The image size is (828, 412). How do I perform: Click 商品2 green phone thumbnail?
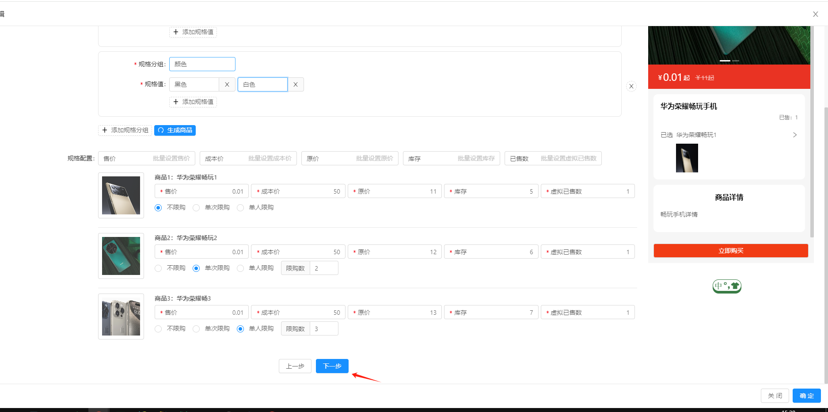click(x=121, y=256)
